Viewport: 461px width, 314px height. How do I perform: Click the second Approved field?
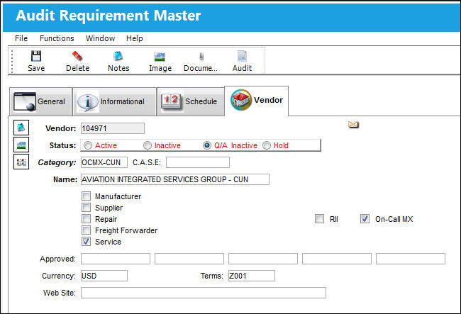tap(189, 259)
